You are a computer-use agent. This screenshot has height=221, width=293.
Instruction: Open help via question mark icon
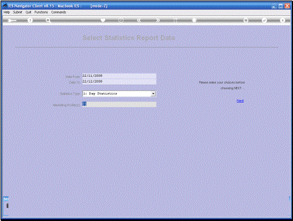click(x=30, y=21)
